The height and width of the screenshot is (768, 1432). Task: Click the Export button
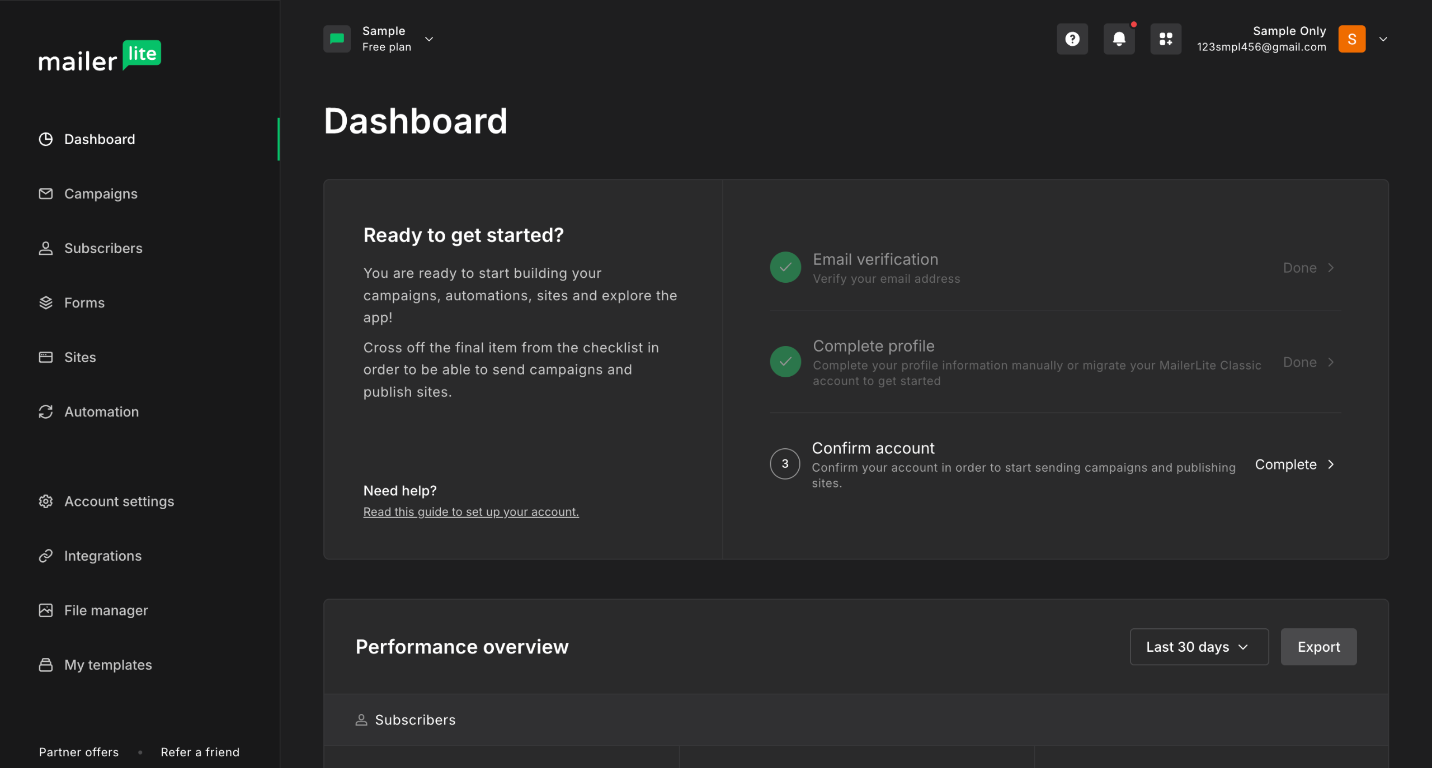[x=1318, y=647]
